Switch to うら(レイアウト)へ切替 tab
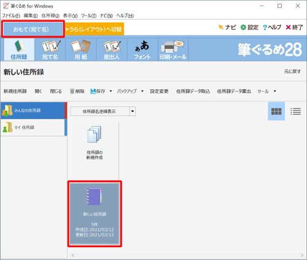Screen dimensions: 307x260 click(x=95, y=29)
